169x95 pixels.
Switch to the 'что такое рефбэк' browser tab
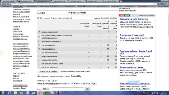[x=77, y=1]
